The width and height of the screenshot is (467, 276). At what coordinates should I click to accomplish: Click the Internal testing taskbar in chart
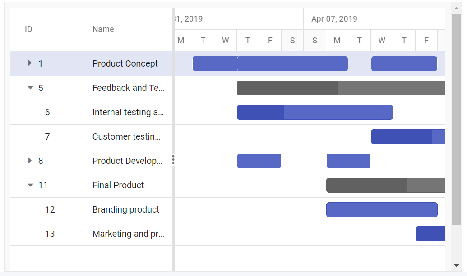(315, 112)
